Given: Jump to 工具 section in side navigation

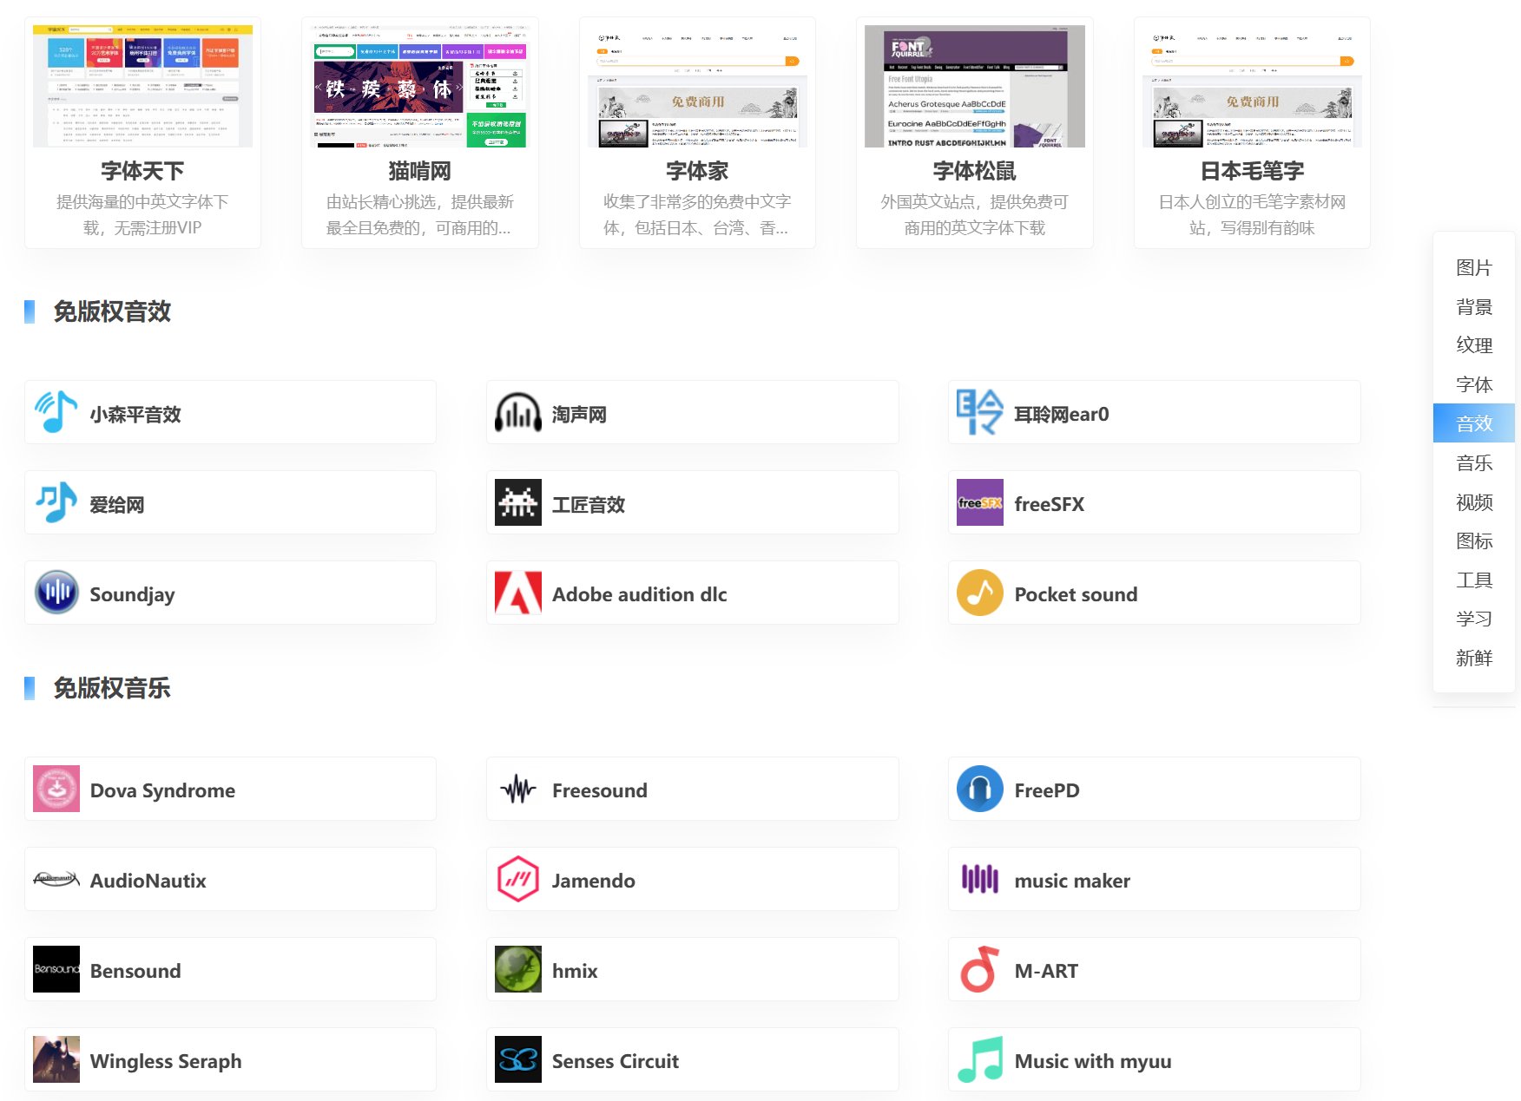Looking at the screenshot, I should tap(1474, 580).
